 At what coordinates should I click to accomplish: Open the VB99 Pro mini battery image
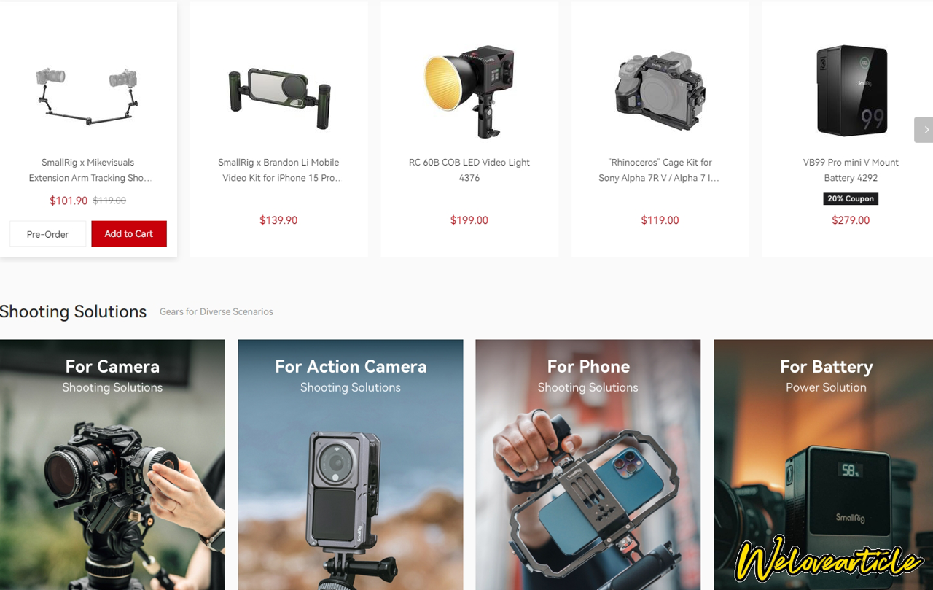point(851,90)
